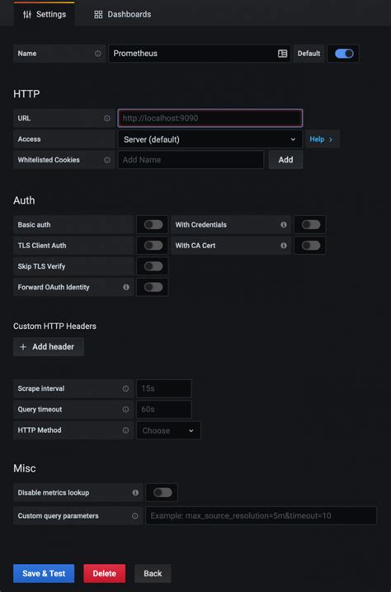Click the card icon in Name field
Screen dimensions: 391x592
coord(283,54)
